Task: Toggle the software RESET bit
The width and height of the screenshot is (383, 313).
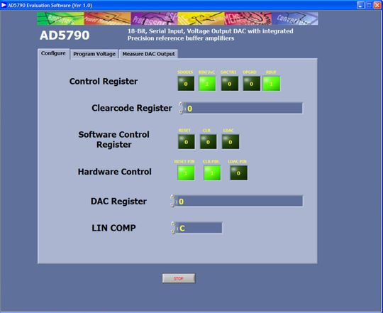Action: tap(187, 142)
